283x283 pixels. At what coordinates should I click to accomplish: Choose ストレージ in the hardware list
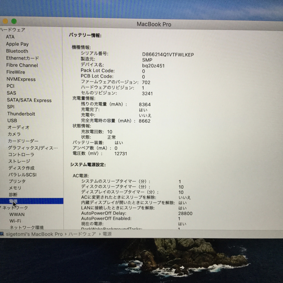coord(19,161)
